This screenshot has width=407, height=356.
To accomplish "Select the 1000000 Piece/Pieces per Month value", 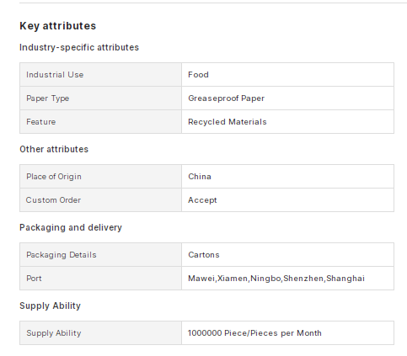I will [254, 333].
